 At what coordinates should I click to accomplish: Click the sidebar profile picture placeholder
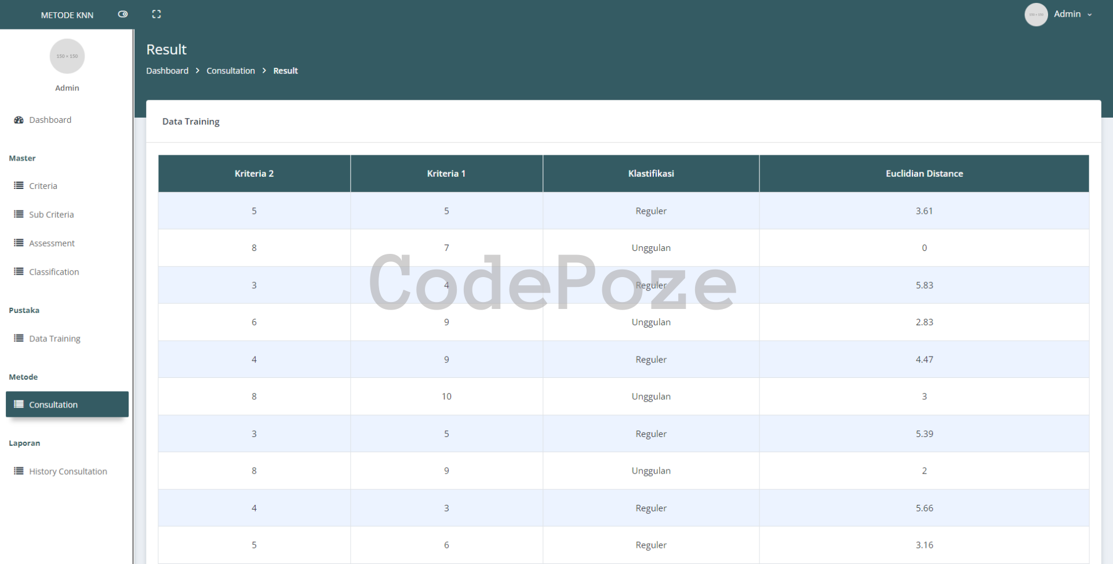point(67,56)
